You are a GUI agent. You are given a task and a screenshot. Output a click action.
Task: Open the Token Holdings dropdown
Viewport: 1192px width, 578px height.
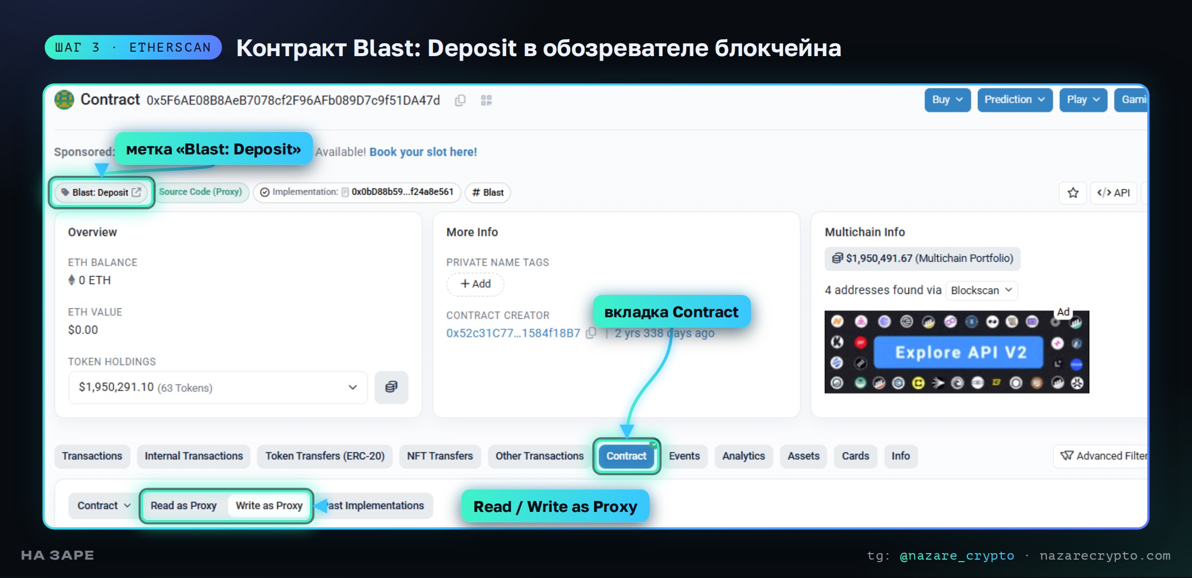tap(218, 387)
